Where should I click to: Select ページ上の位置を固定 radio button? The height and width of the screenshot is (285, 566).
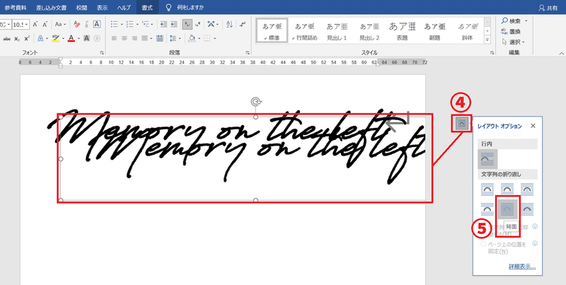[x=483, y=245]
